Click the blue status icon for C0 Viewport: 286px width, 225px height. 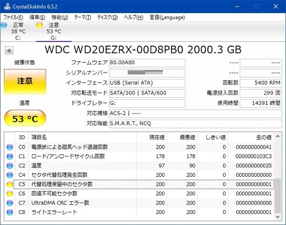(x=10, y=147)
